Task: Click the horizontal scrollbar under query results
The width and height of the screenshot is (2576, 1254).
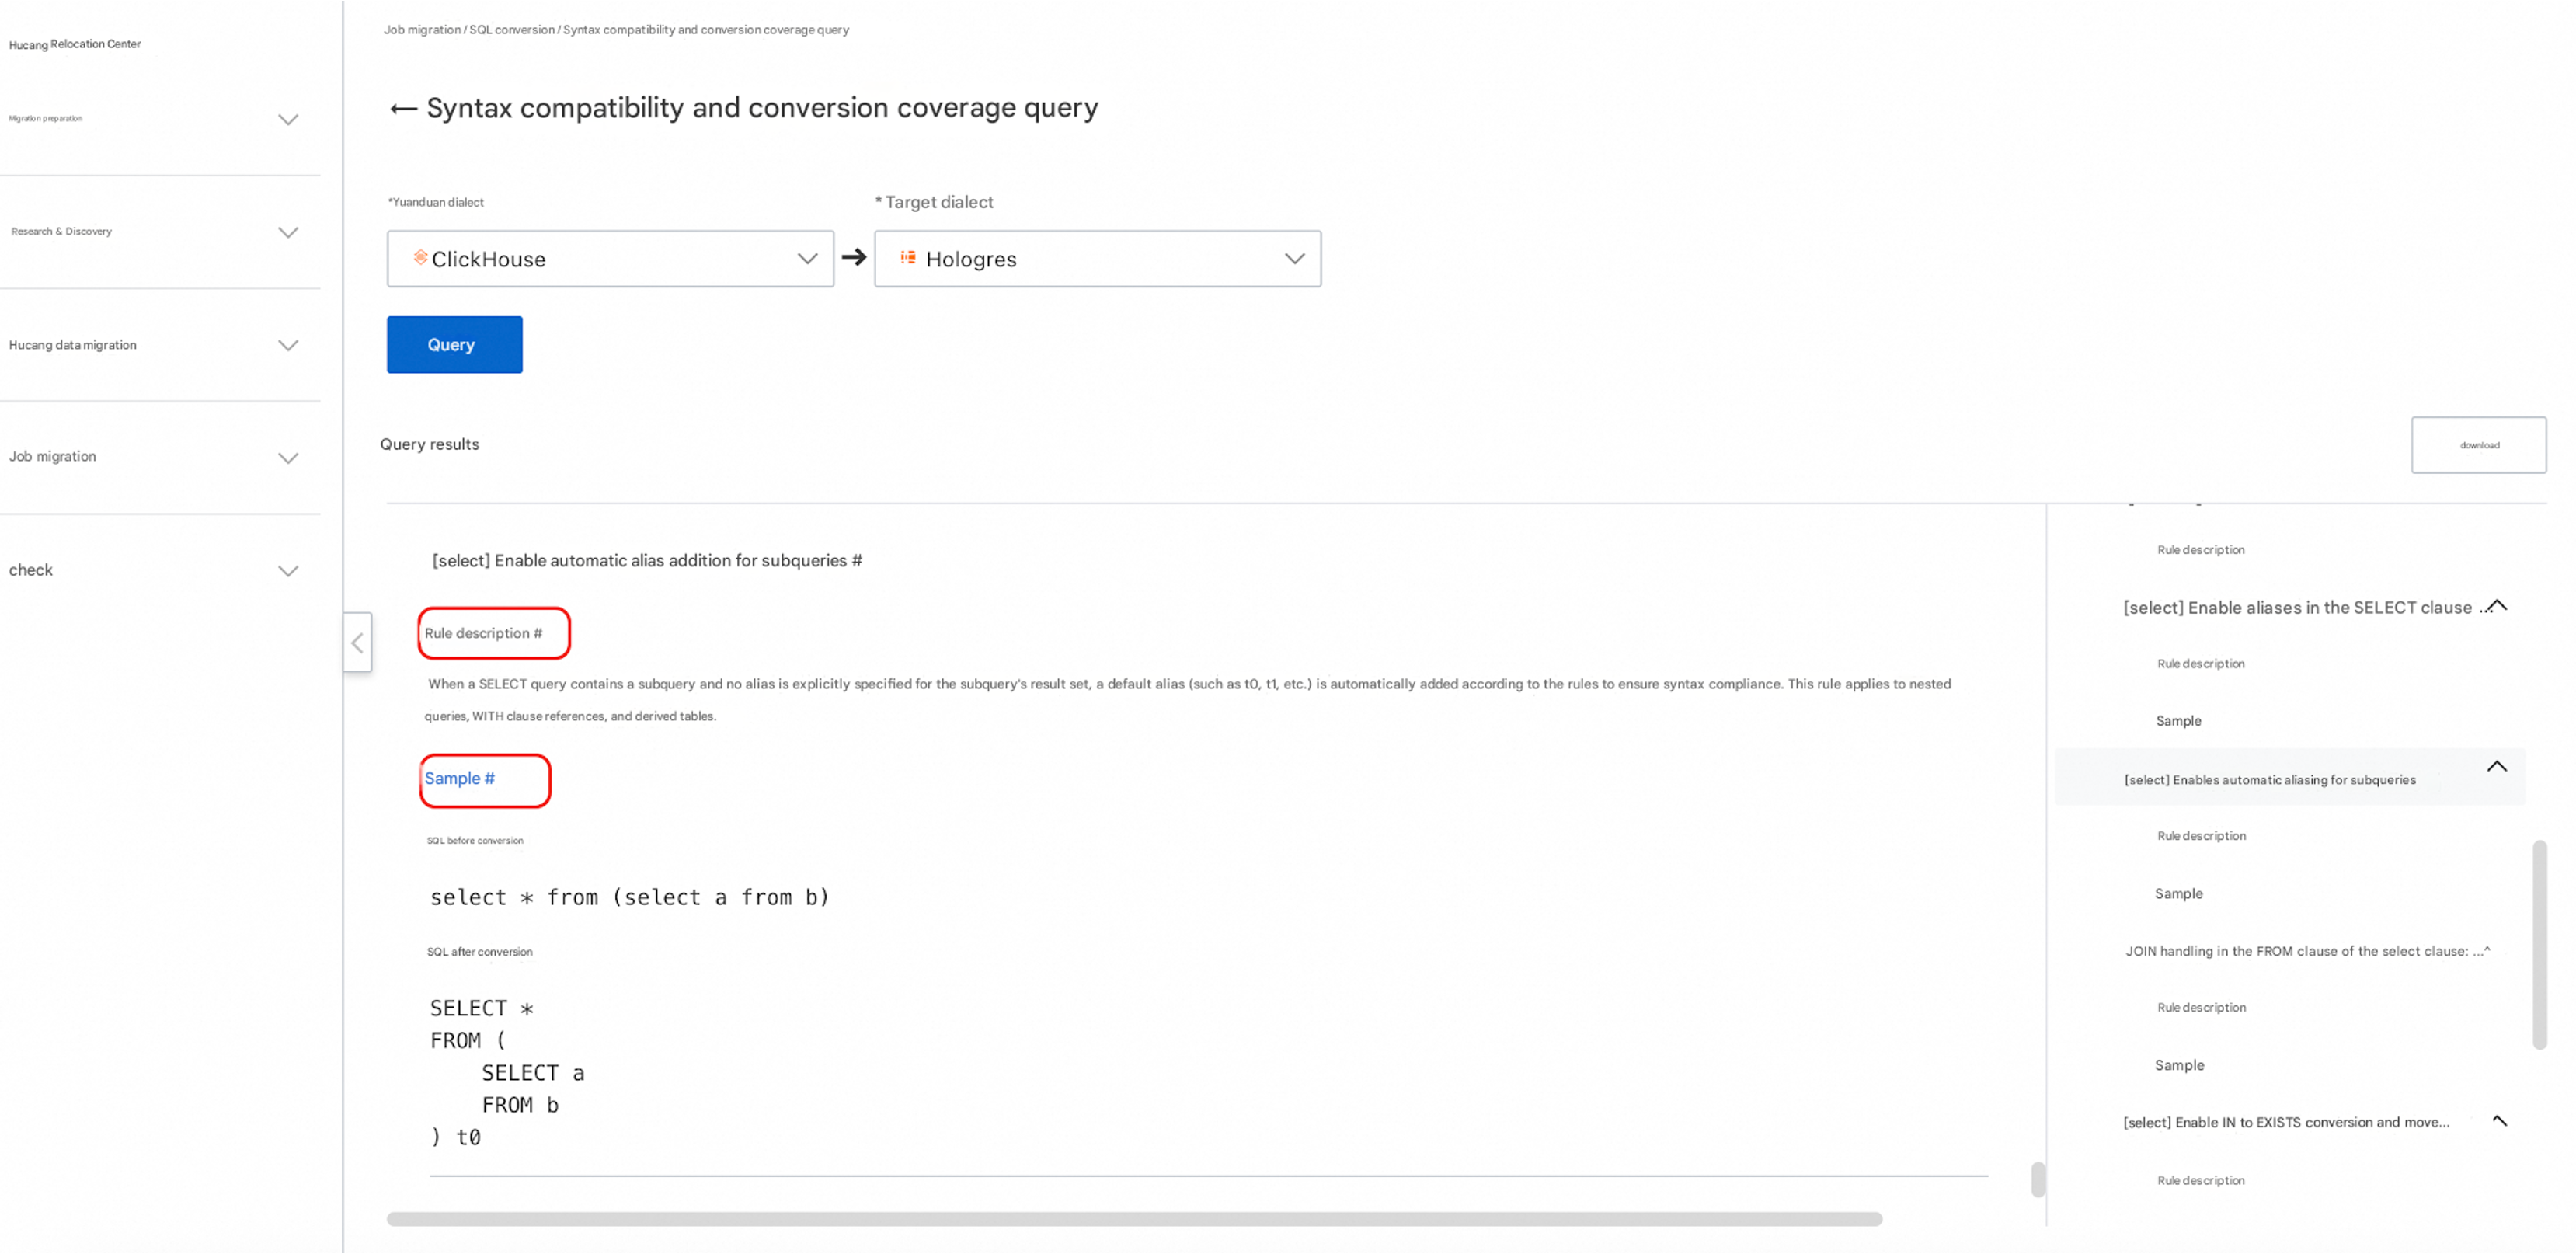Action: point(1134,1219)
